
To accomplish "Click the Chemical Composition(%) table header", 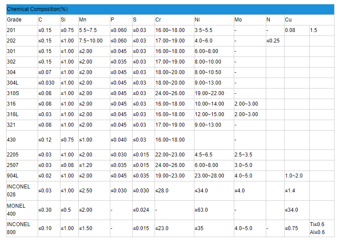I will click(x=37, y=9).
